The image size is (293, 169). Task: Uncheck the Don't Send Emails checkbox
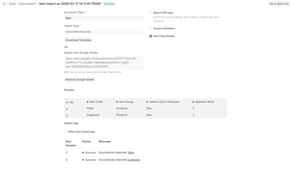[x=151, y=36]
